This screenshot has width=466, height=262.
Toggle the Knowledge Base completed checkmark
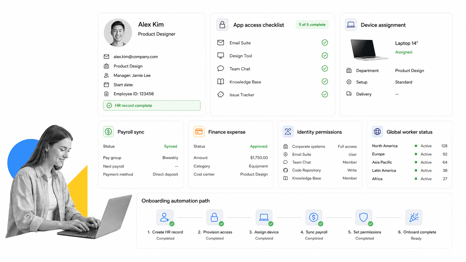pyautogui.click(x=325, y=82)
